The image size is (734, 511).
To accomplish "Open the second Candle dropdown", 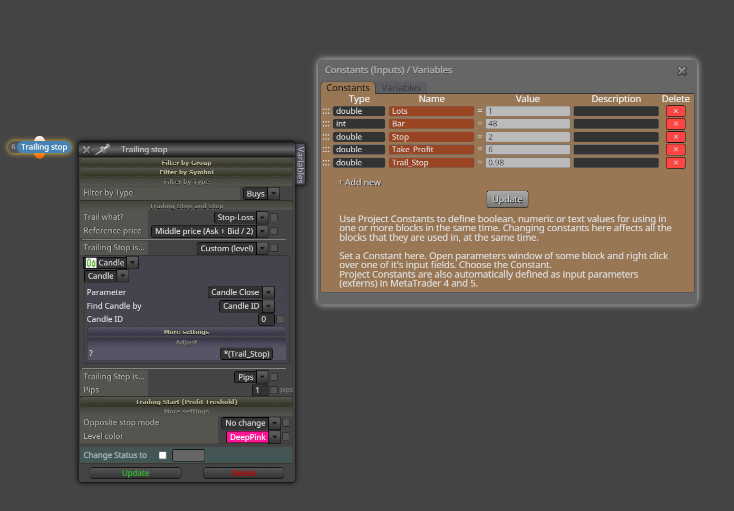I will [x=106, y=276].
